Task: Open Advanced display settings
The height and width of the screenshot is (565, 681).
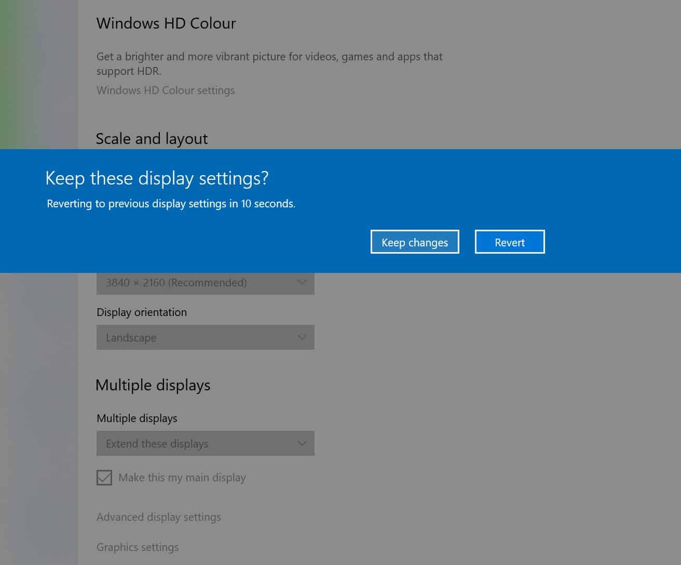Action: (x=158, y=517)
